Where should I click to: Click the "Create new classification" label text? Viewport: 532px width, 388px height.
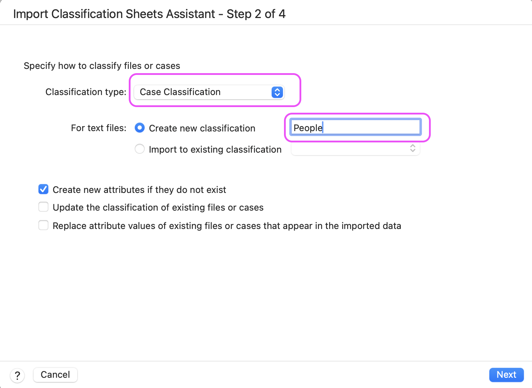tap(202, 128)
